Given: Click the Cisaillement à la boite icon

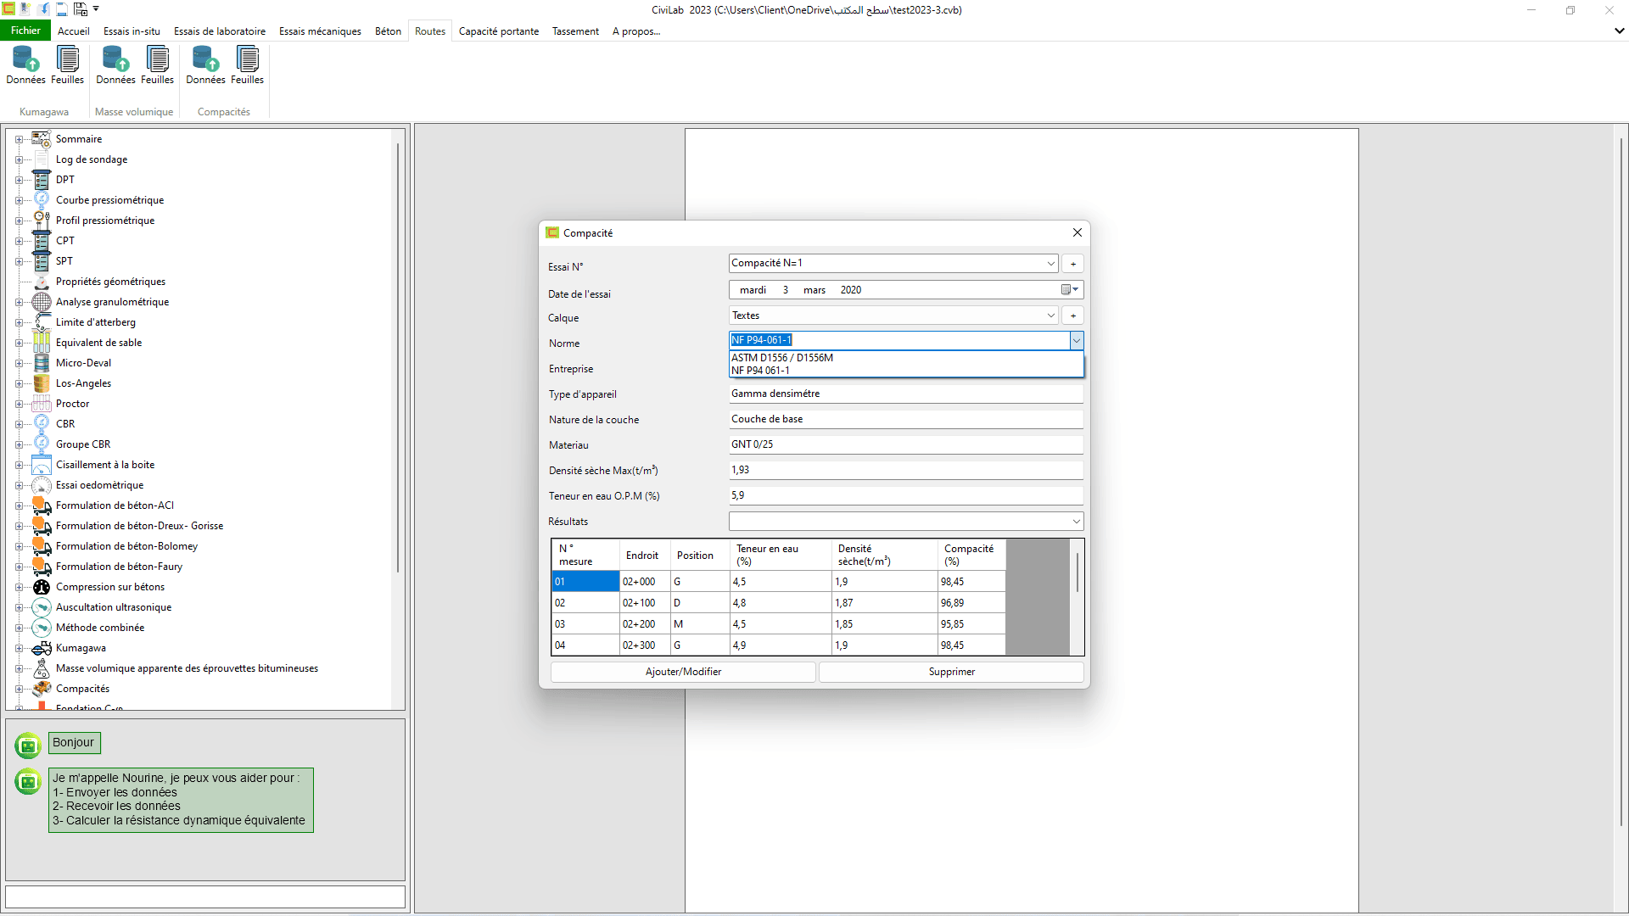Looking at the screenshot, I should point(42,465).
